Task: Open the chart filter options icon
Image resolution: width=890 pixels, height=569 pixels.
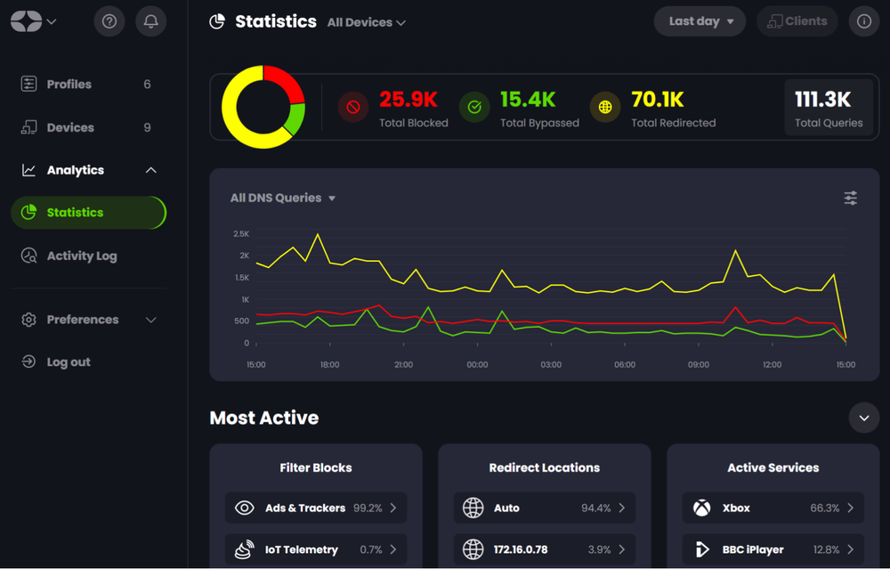Action: (850, 198)
